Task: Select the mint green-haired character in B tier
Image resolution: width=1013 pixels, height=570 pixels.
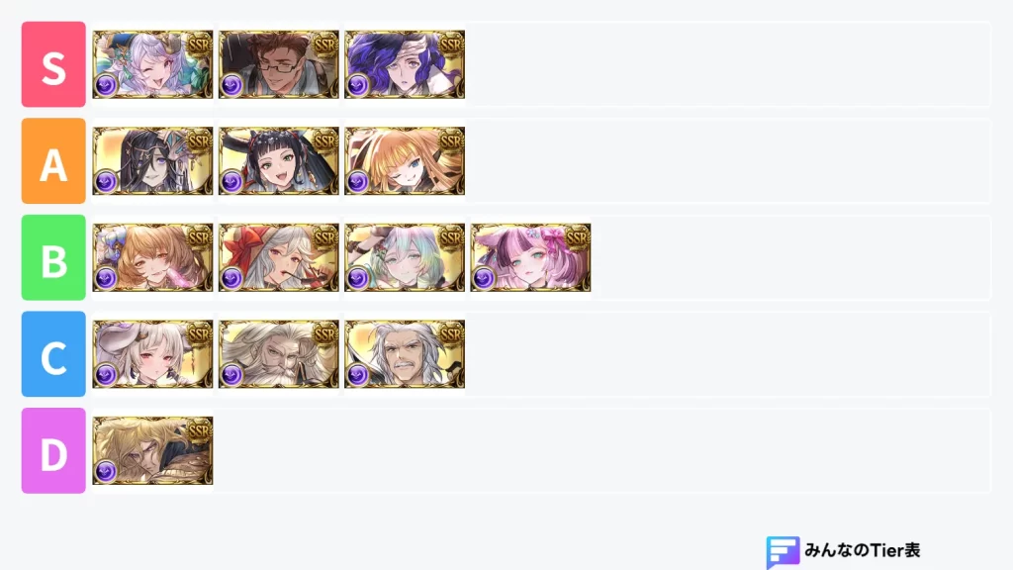Action: tap(405, 257)
